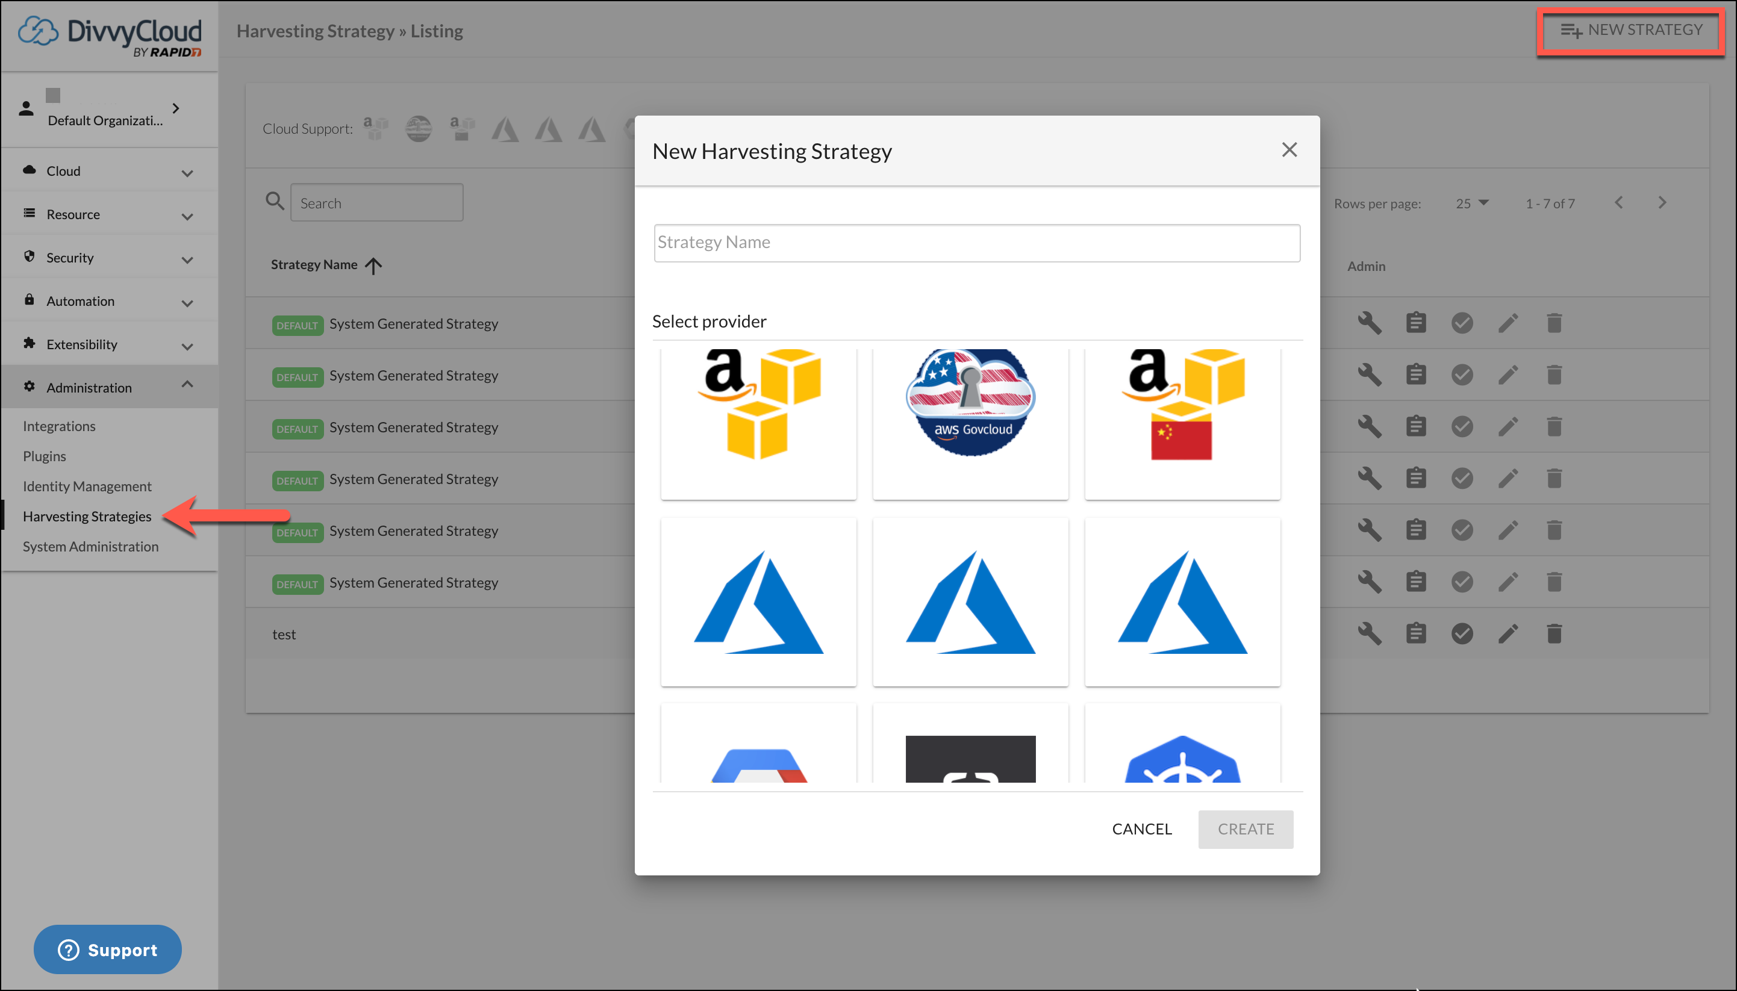Choose the first Azure provider card
The image size is (1737, 991).
758,601
